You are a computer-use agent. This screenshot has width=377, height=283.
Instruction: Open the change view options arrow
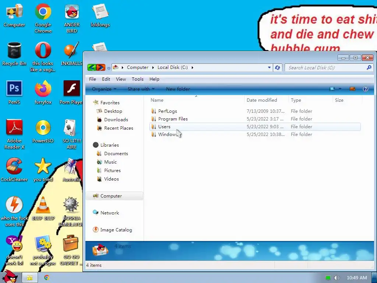[x=340, y=89]
